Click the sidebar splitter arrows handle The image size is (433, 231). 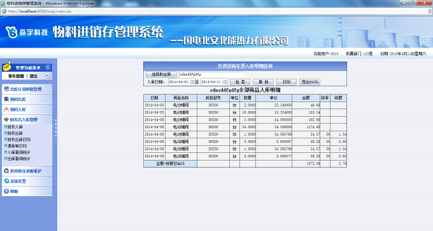(x=55, y=128)
